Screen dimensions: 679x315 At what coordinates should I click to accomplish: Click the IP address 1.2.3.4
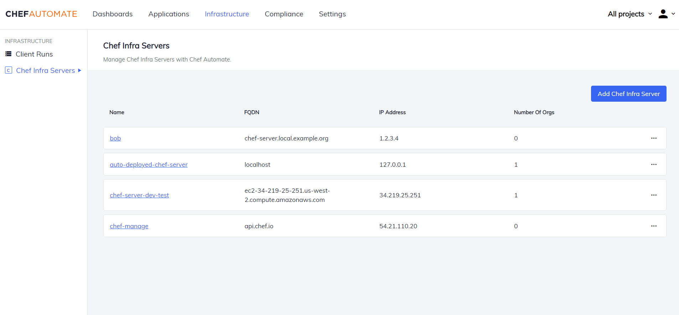click(x=389, y=138)
